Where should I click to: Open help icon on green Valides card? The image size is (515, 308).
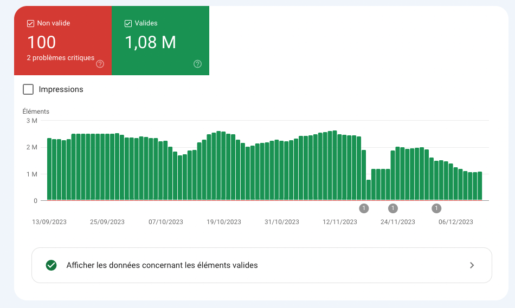pyautogui.click(x=197, y=64)
